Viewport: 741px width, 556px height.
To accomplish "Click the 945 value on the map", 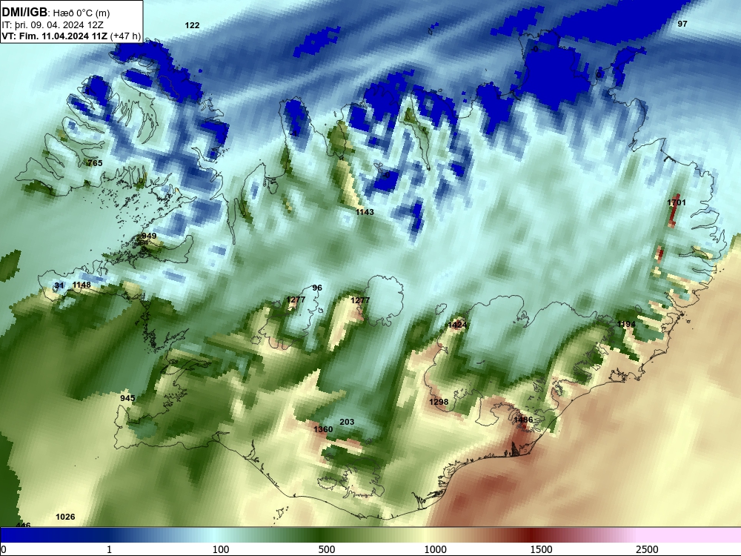I will [x=127, y=398].
